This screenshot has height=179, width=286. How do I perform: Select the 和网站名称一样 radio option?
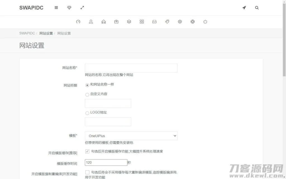[87, 85]
